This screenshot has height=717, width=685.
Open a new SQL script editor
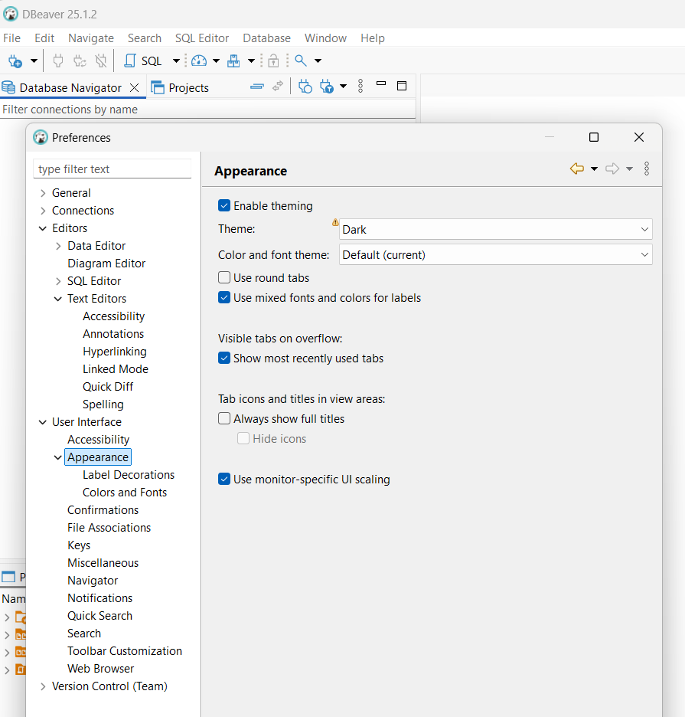143,61
